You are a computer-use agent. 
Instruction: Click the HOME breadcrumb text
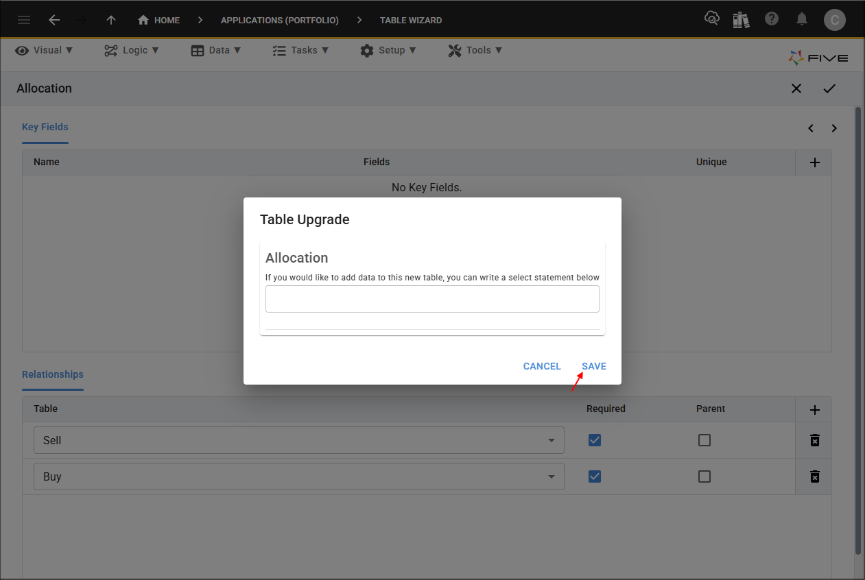click(167, 21)
